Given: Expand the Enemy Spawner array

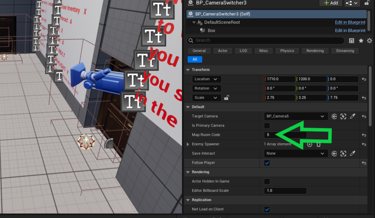Looking at the screenshot, I should (188, 144).
